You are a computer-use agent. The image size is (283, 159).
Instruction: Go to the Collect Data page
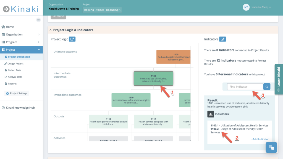point(14,70)
